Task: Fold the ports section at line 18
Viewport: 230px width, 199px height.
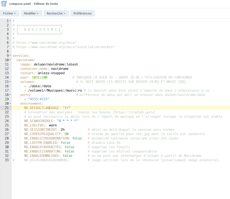Action: click(10, 95)
